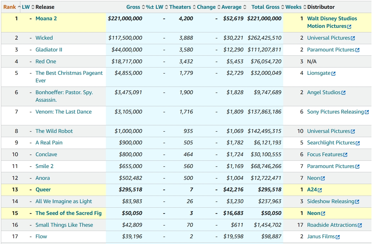Click Smile 2 total gross $68,746,266

click(x=266, y=166)
